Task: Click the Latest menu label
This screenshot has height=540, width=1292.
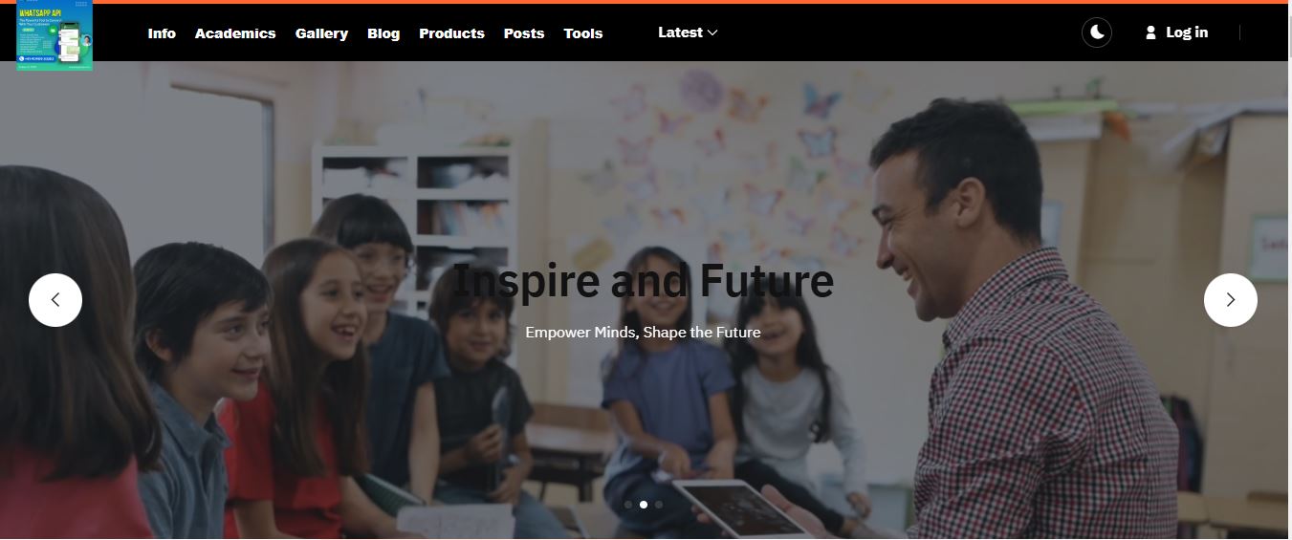Action: [x=680, y=32]
